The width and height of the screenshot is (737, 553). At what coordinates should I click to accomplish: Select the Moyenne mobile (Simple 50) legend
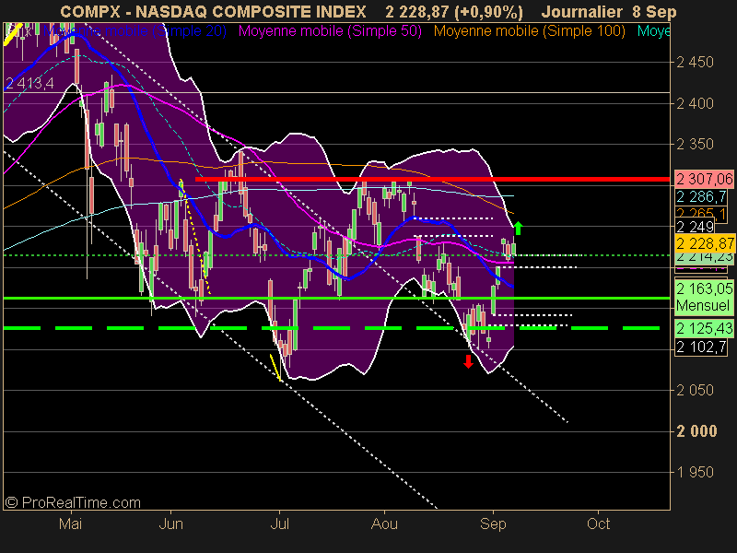click(330, 31)
